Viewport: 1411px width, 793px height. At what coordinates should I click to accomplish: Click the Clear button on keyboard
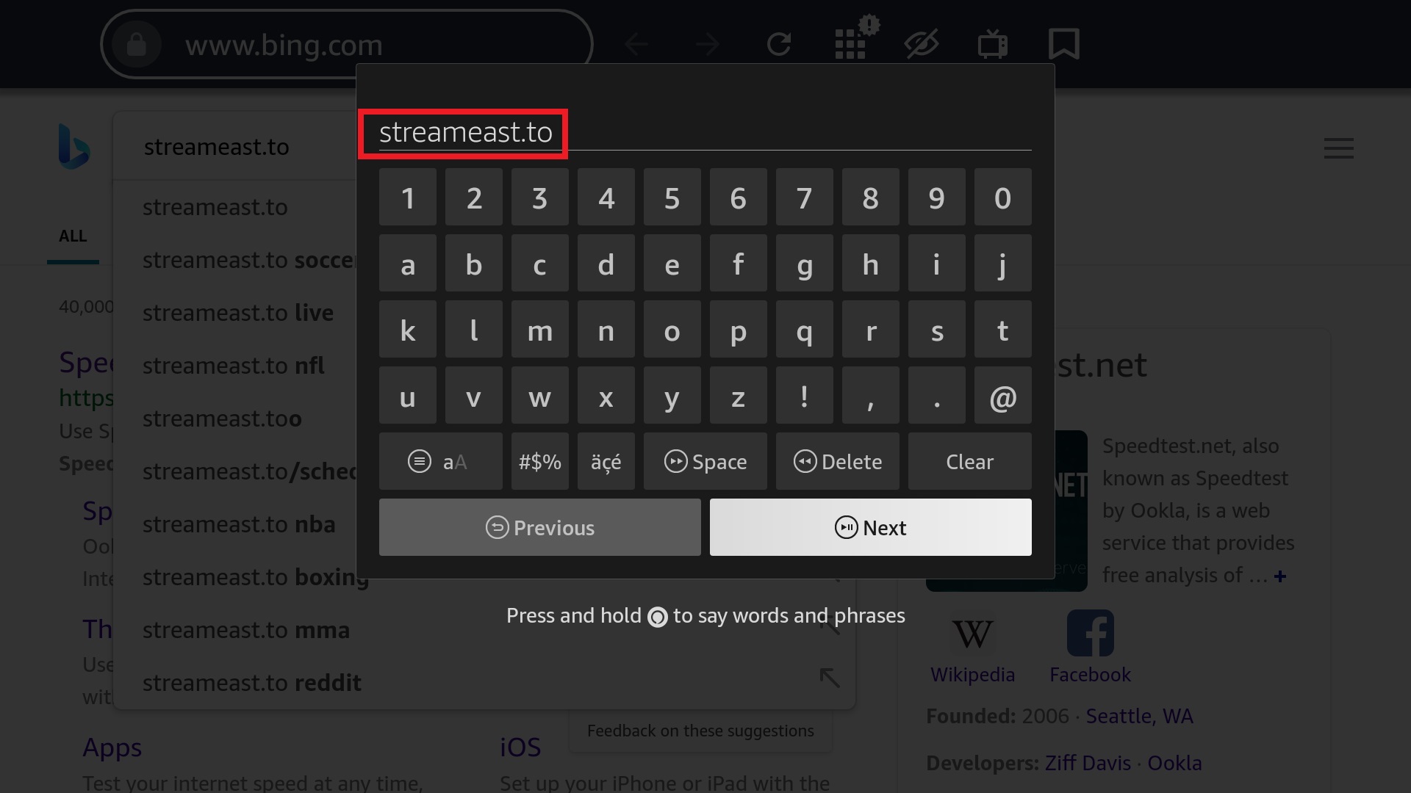969,461
